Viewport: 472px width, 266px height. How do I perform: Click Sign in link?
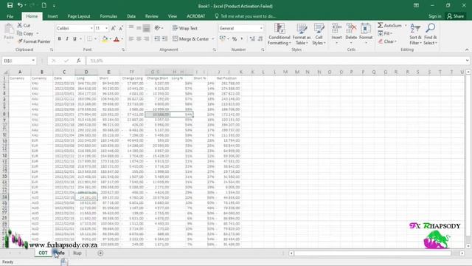(434, 16)
